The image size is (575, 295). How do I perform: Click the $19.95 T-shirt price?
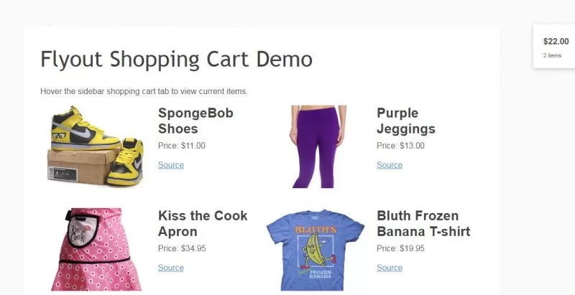[x=400, y=248]
